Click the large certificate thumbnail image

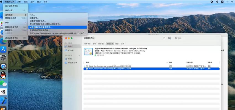[88, 51]
